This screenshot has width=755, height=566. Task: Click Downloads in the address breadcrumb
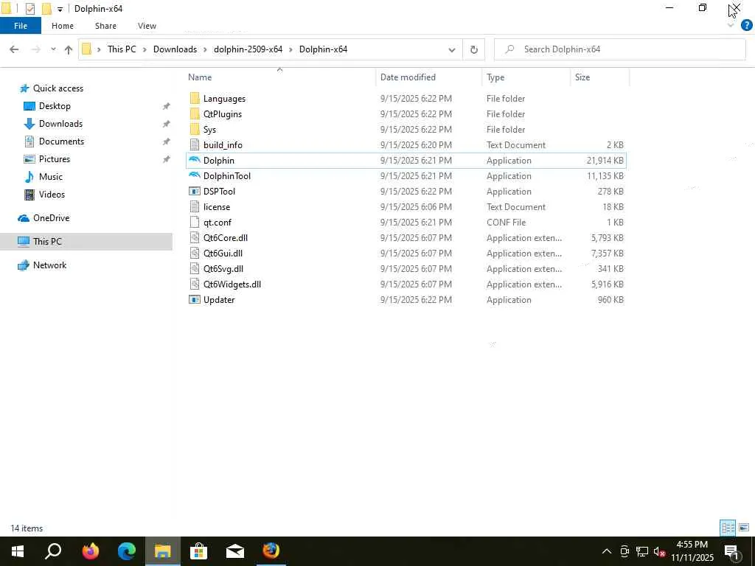click(x=175, y=49)
